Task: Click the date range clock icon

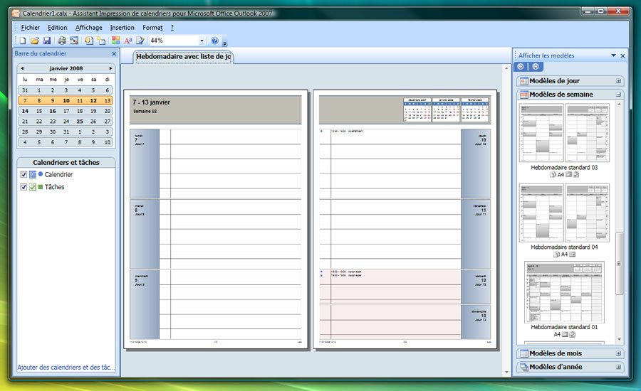Action: click(x=89, y=41)
